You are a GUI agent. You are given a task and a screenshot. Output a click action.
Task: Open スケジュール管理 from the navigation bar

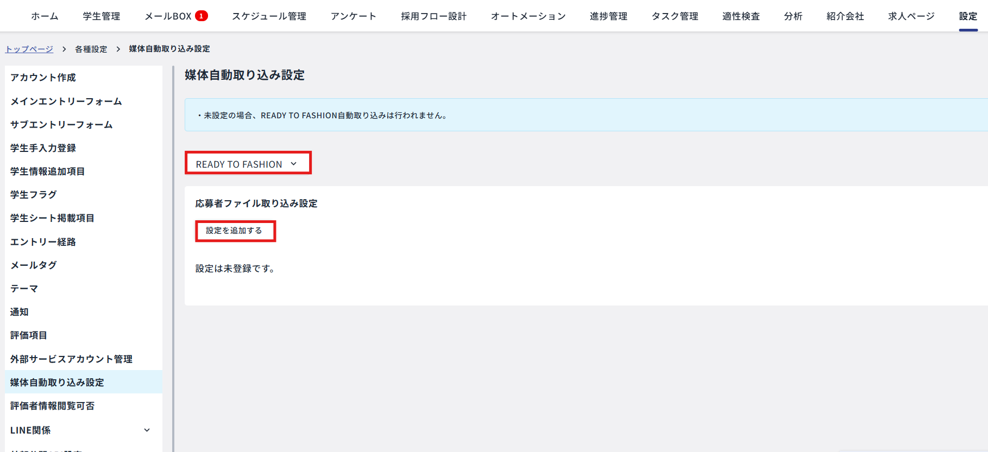pos(269,16)
